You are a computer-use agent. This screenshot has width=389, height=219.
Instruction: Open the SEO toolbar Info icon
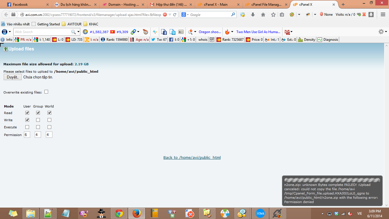click(x=7, y=40)
